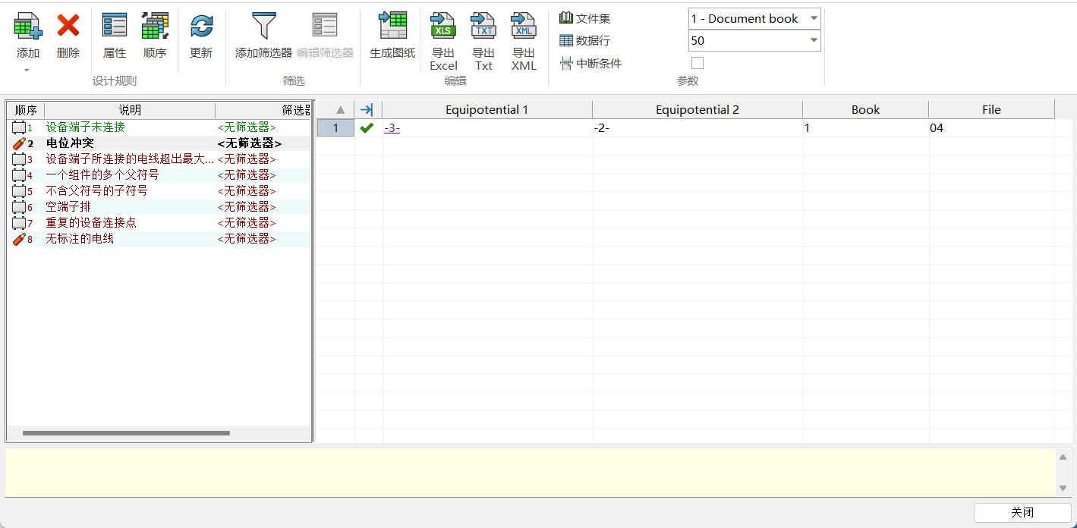Click 生成图纸 generate drawing icon
The image size is (1077, 528).
coord(392,27)
